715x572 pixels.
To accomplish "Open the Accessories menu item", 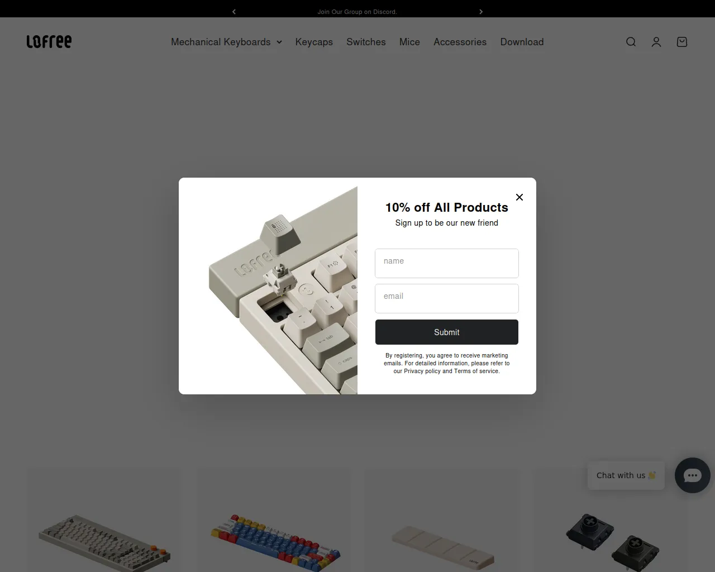I will click(x=460, y=42).
